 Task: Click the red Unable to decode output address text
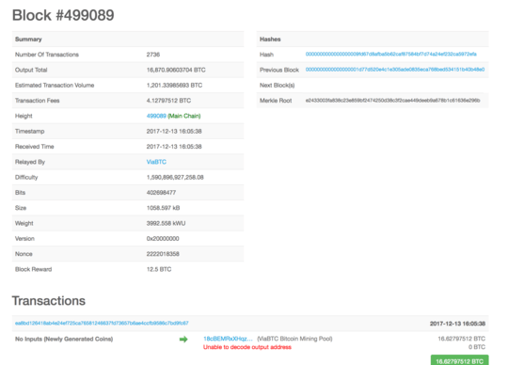(247, 347)
